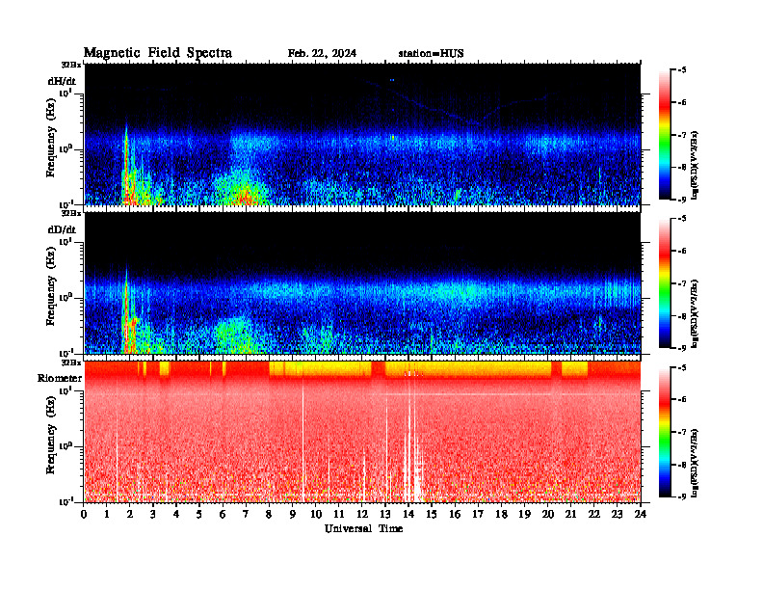Click the Riometer spectrogram plot area
The width and height of the screenshot is (763, 590).
point(362,432)
